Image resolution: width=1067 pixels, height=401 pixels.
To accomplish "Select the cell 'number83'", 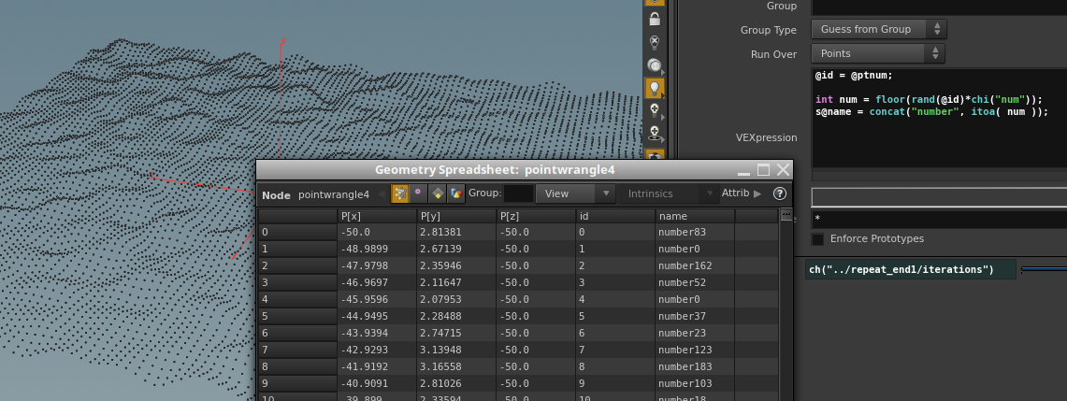I will click(x=695, y=233).
